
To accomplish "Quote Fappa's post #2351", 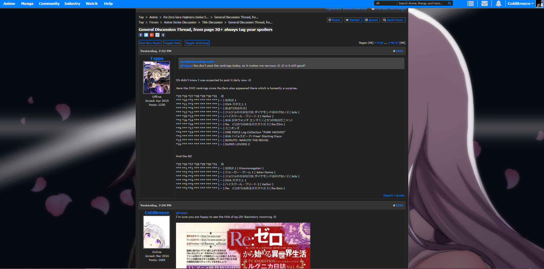I will pyautogui.click(x=400, y=196).
